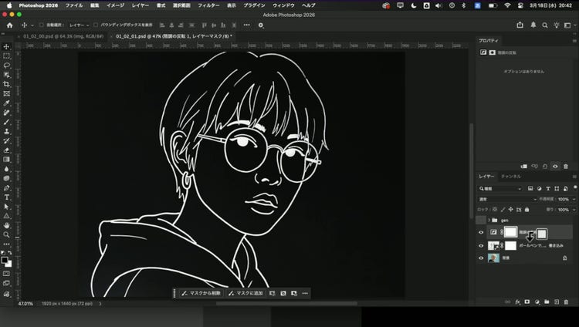Enable the 自動選択 checkbox
Image resolution: width=579 pixels, height=327 pixels.
coord(42,25)
